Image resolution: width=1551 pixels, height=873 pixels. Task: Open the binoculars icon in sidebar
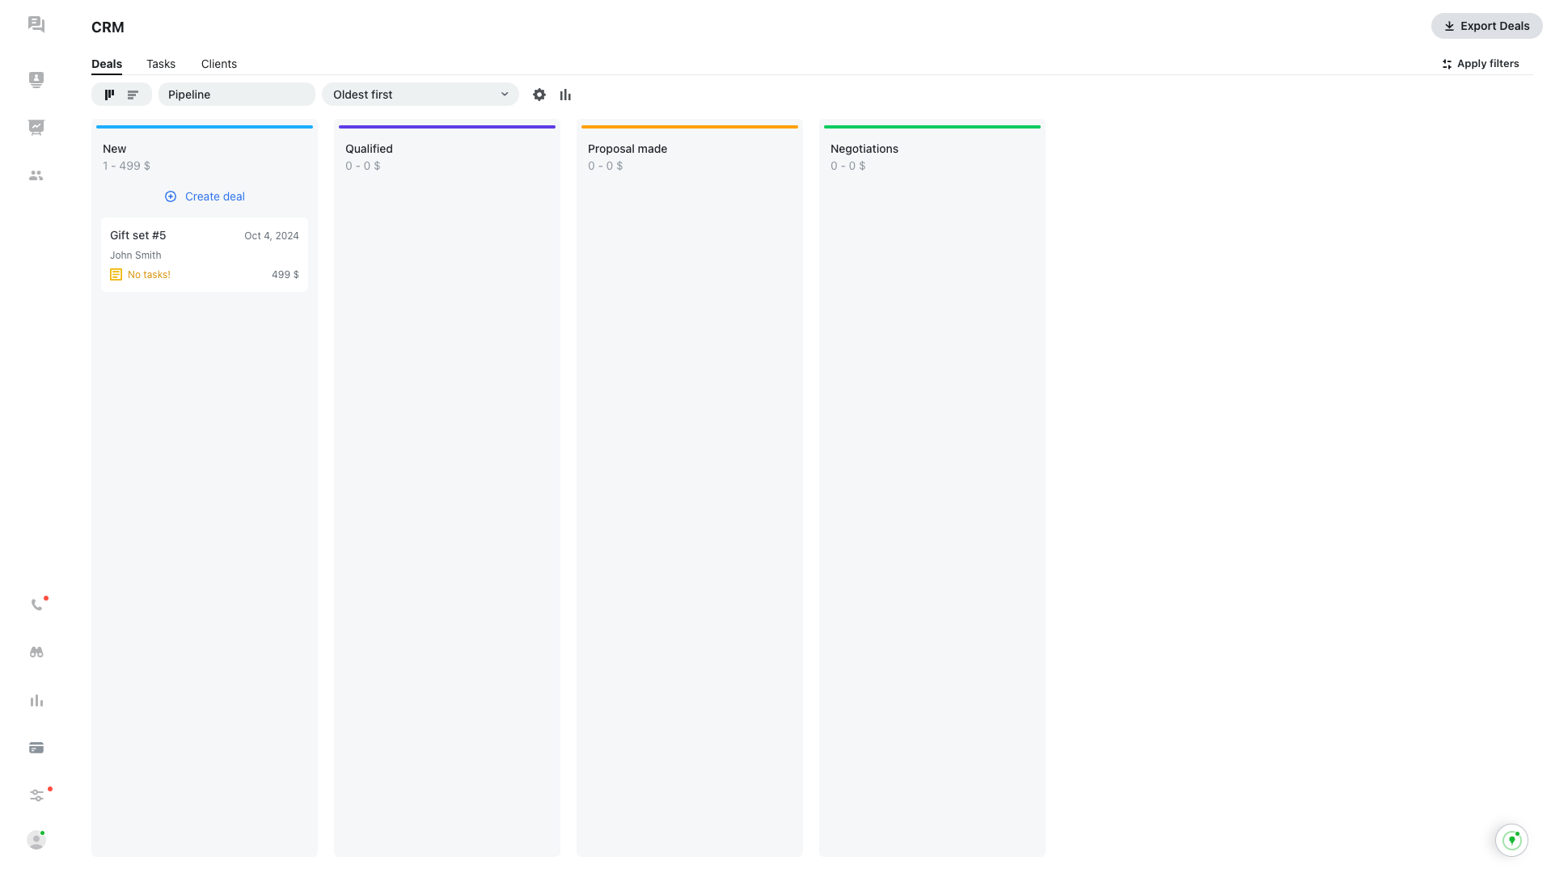tap(36, 652)
